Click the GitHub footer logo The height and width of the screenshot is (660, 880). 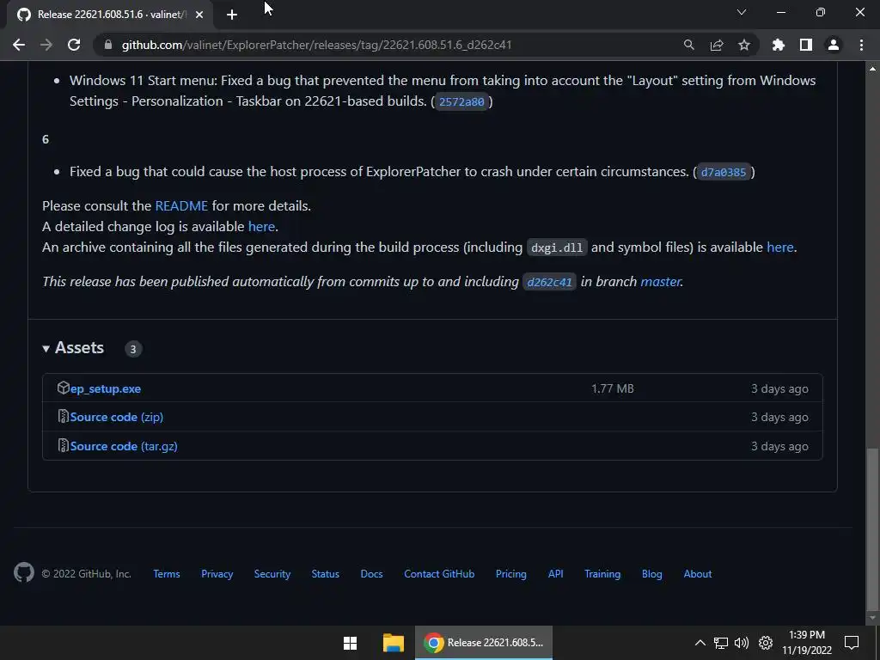click(x=23, y=573)
